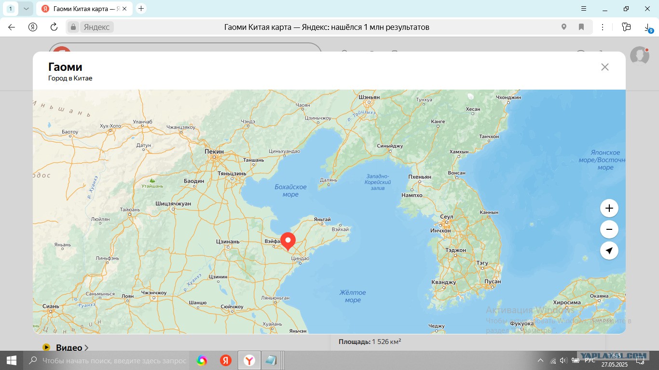Open the user profile avatar

(640, 55)
